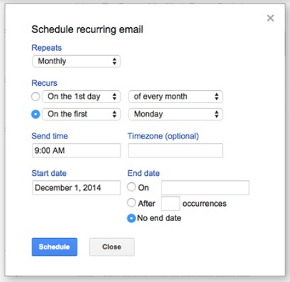The width and height of the screenshot is (290, 282).
Task: Open the 'On the 1st day' dropdown
Action: click(x=81, y=97)
